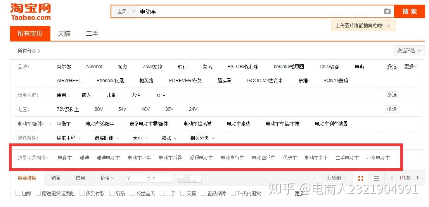Image resolution: width=429 pixels, height=207 pixels.
Task: Collapse filters with 收起筛选
Action: click(409, 51)
